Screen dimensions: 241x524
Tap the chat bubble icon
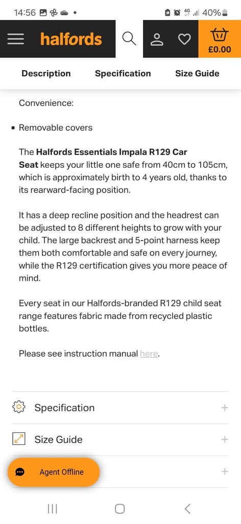(x=20, y=471)
